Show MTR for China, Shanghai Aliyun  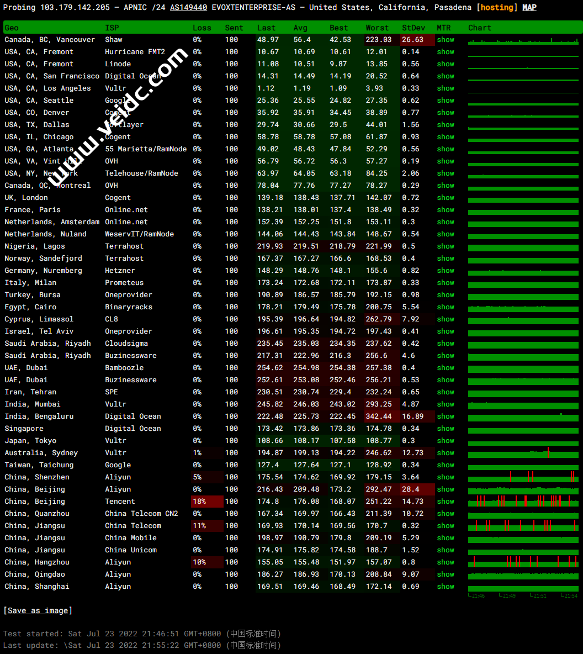(x=446, y=587)
